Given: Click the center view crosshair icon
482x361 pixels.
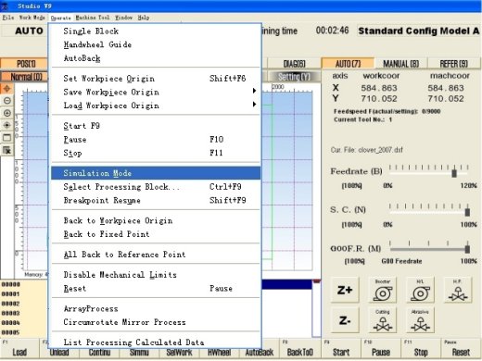Looking at the screenshot, I should (6, 125).
